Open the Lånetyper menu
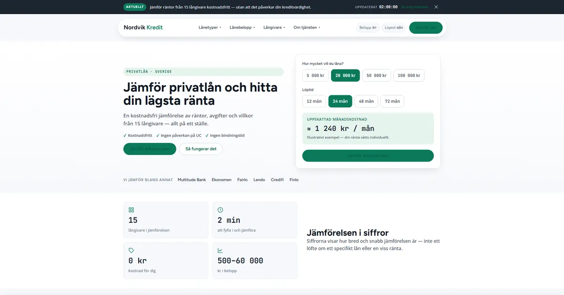Viewport: 564px width, 295px height. coord(210,27)
